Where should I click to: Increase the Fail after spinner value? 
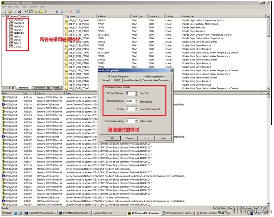[137, 108]
